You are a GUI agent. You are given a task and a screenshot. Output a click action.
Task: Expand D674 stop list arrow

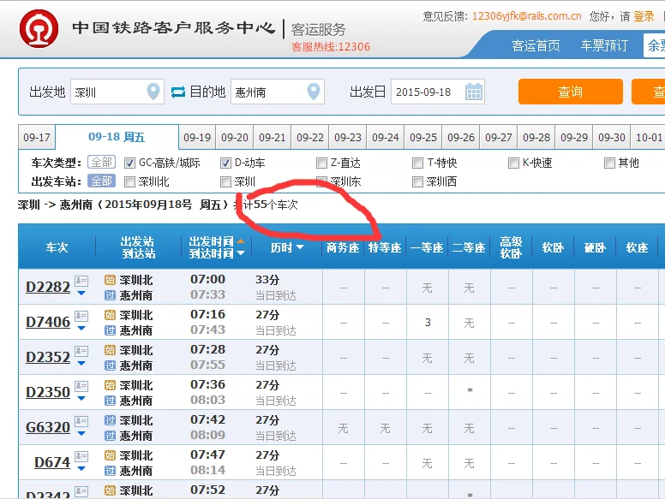[x=81, y=469]
